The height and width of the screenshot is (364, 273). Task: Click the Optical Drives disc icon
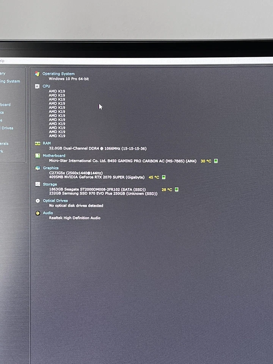[x=38, y=201]
